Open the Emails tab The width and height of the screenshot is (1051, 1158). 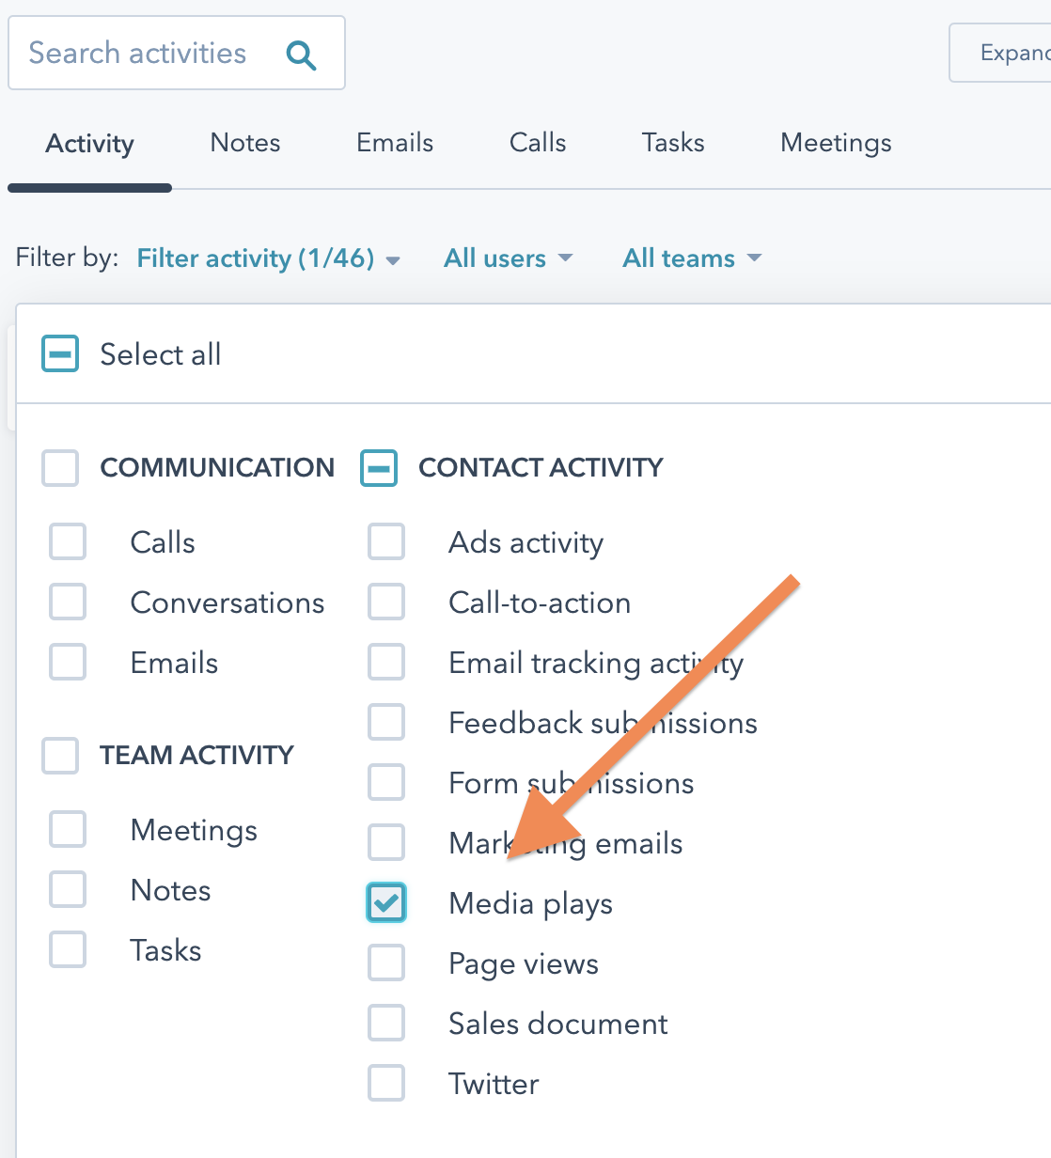(395, 143)
